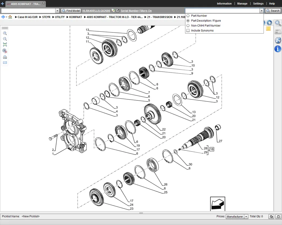
Task: Click callout 1 for the housing
Action: click(53, 154)
